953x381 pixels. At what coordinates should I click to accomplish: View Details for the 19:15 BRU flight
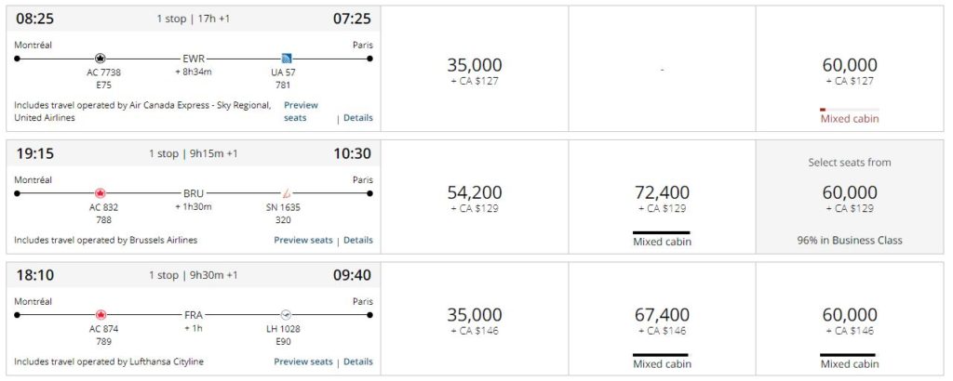(358, 240)
